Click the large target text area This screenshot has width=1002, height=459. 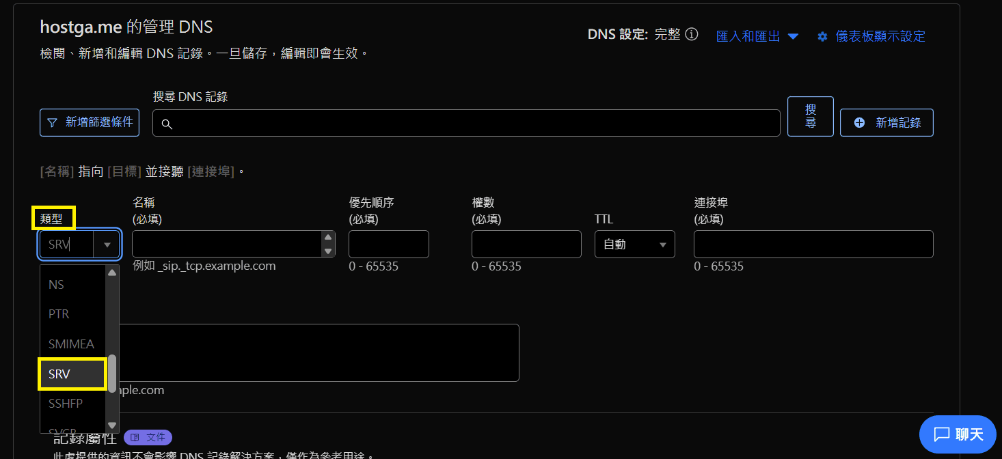point(319,352)
